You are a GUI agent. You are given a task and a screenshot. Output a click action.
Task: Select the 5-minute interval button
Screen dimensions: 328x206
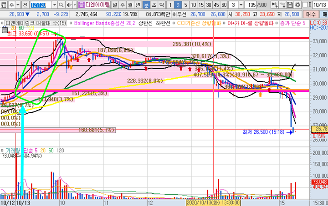pos(185,5)
